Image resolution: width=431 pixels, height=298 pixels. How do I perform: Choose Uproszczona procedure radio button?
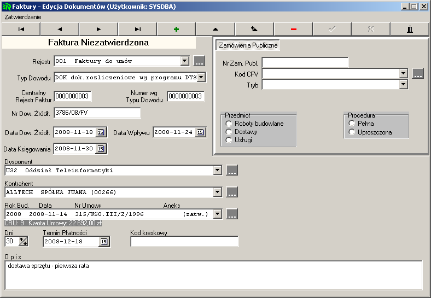[352, 132]
